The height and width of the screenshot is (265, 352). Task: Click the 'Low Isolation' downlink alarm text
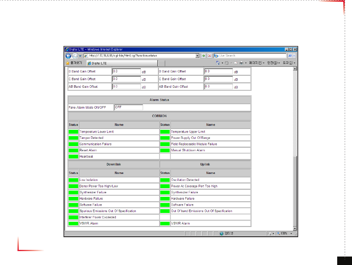pyautogui.click(x=88, y=180)
